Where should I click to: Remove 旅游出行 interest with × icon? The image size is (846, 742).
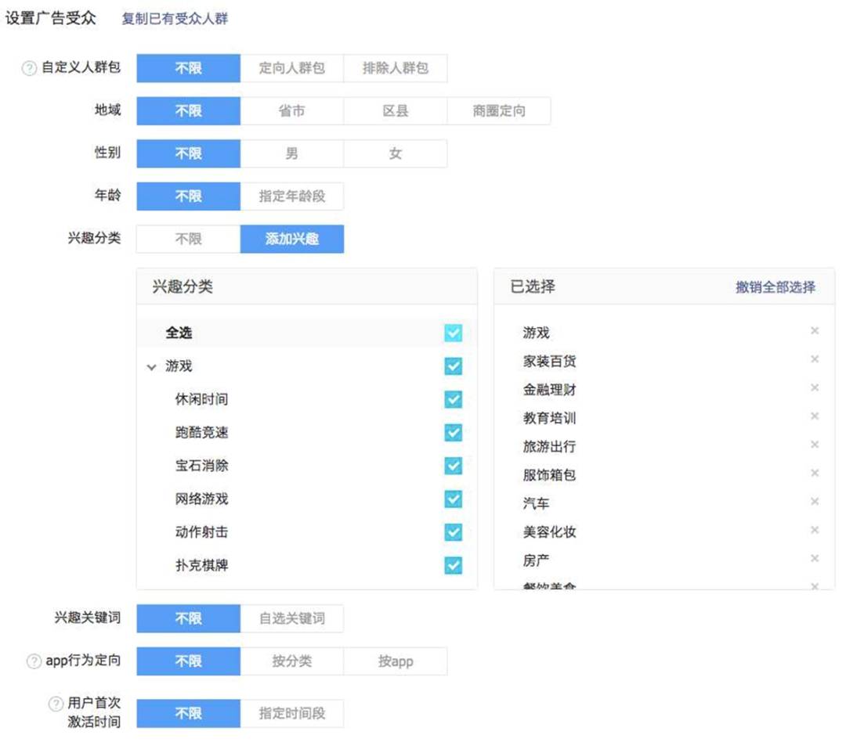point(815,445)
